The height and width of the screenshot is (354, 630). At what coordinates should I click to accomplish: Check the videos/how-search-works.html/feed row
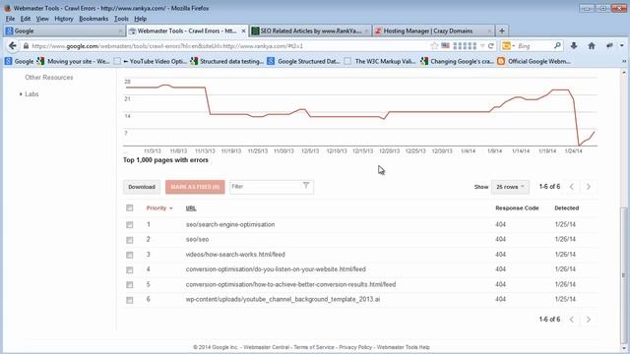pos(129,255)
